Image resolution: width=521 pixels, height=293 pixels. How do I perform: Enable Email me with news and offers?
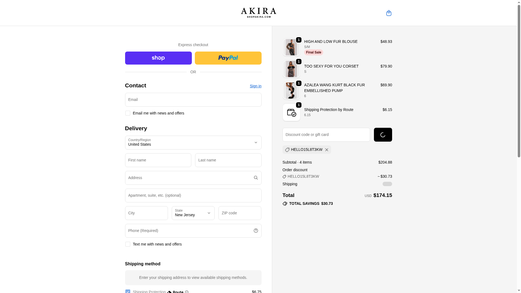[128, 113]
